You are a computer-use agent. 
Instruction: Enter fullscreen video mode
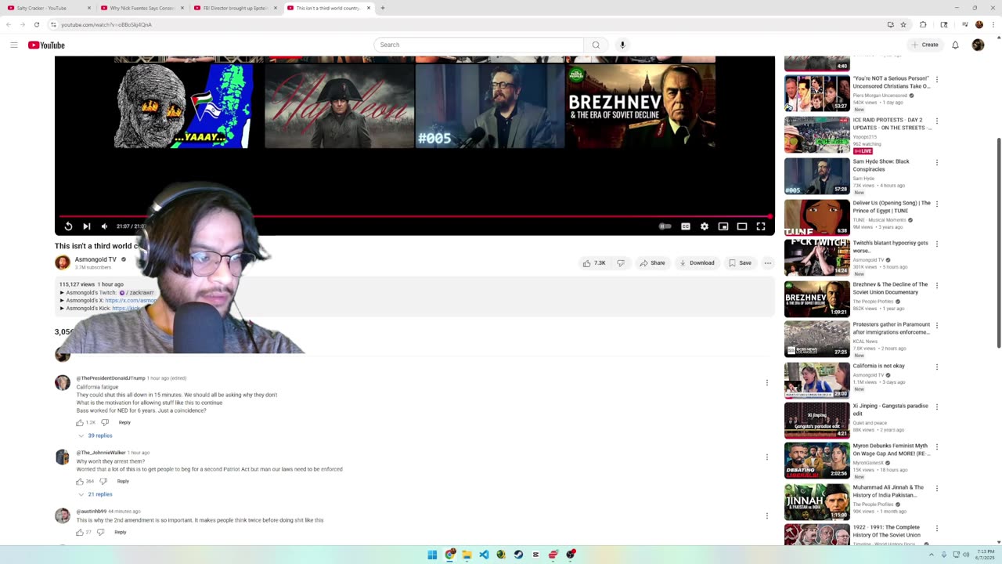pos(761,226)
